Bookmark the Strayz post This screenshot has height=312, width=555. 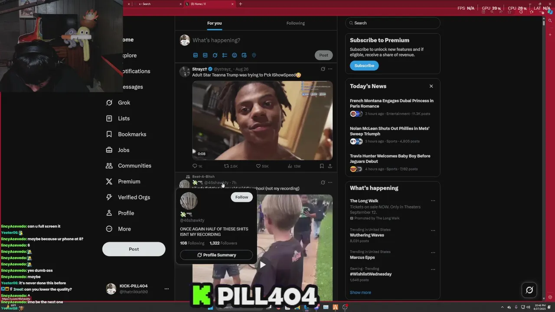(x=322, y=166)
